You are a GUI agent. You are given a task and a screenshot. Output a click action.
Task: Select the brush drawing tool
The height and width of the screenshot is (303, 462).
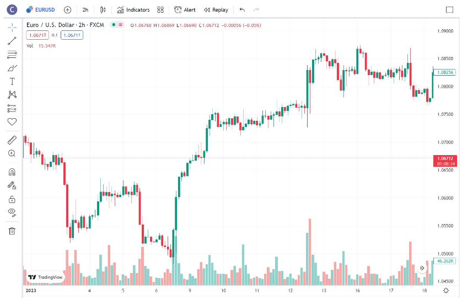(x=12, y=68)
